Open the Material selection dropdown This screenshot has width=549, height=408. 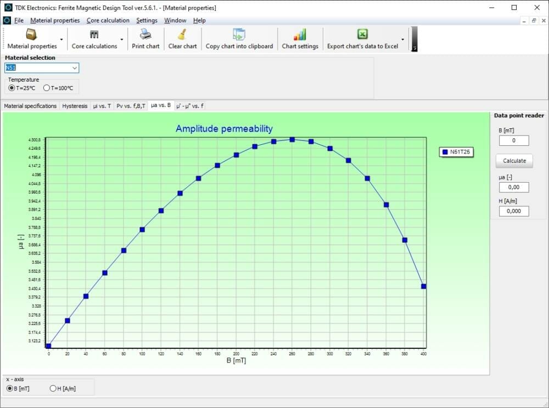[75, 67]
